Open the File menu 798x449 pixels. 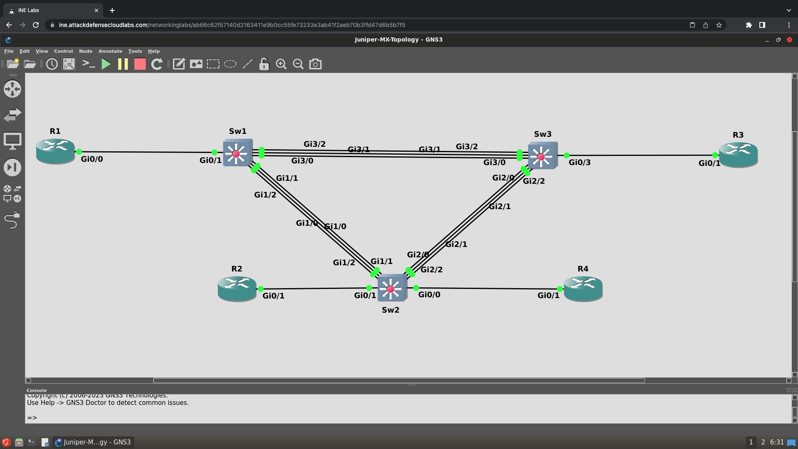click(x=9, y=51)
